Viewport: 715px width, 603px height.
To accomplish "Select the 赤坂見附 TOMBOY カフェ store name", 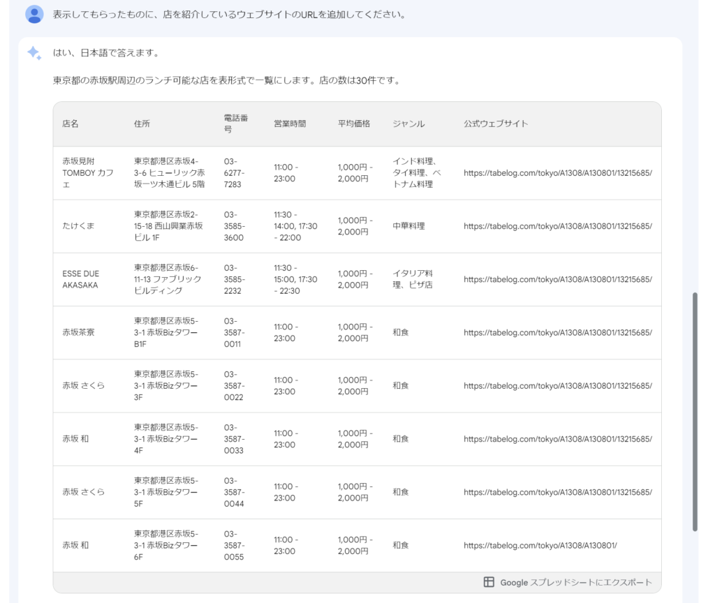I will click(x=88, y=173).
